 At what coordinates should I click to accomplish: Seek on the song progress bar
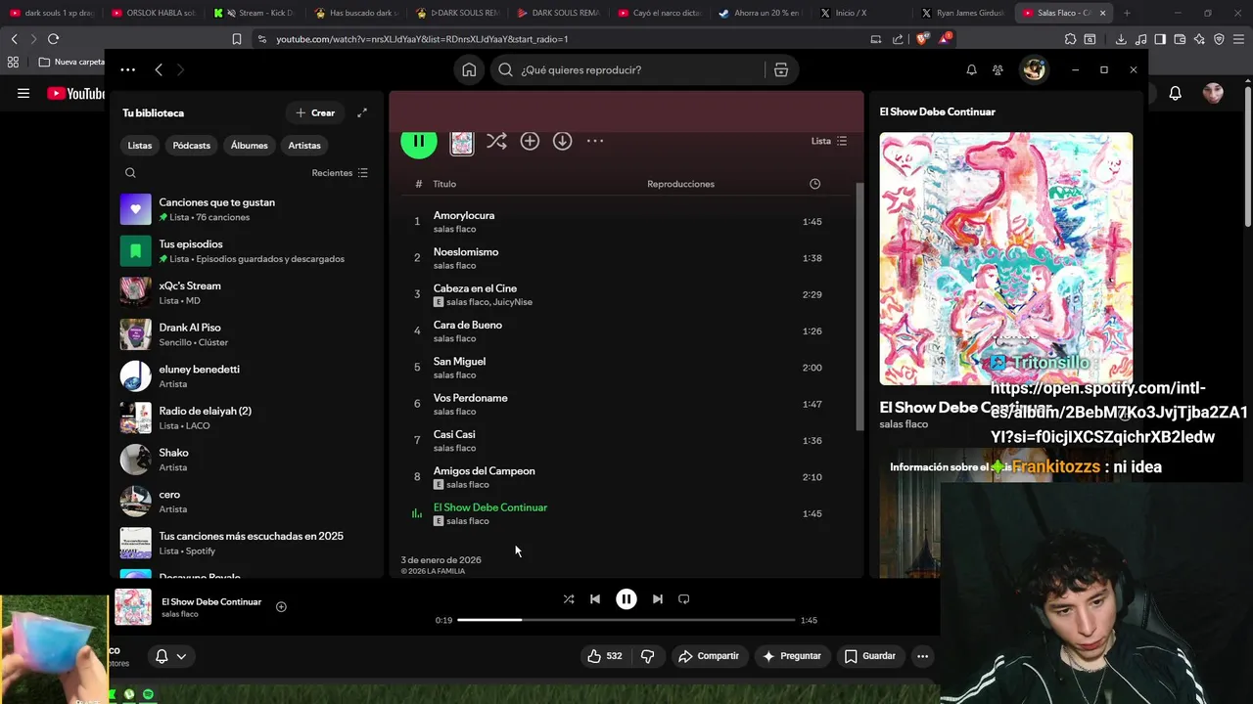(x=626, y=620)
